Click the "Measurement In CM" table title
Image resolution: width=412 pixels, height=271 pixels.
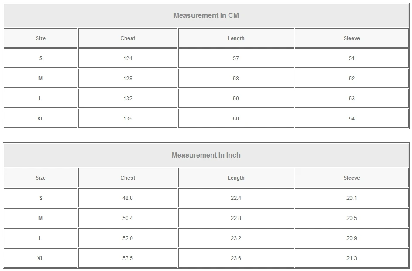[206, 16]
